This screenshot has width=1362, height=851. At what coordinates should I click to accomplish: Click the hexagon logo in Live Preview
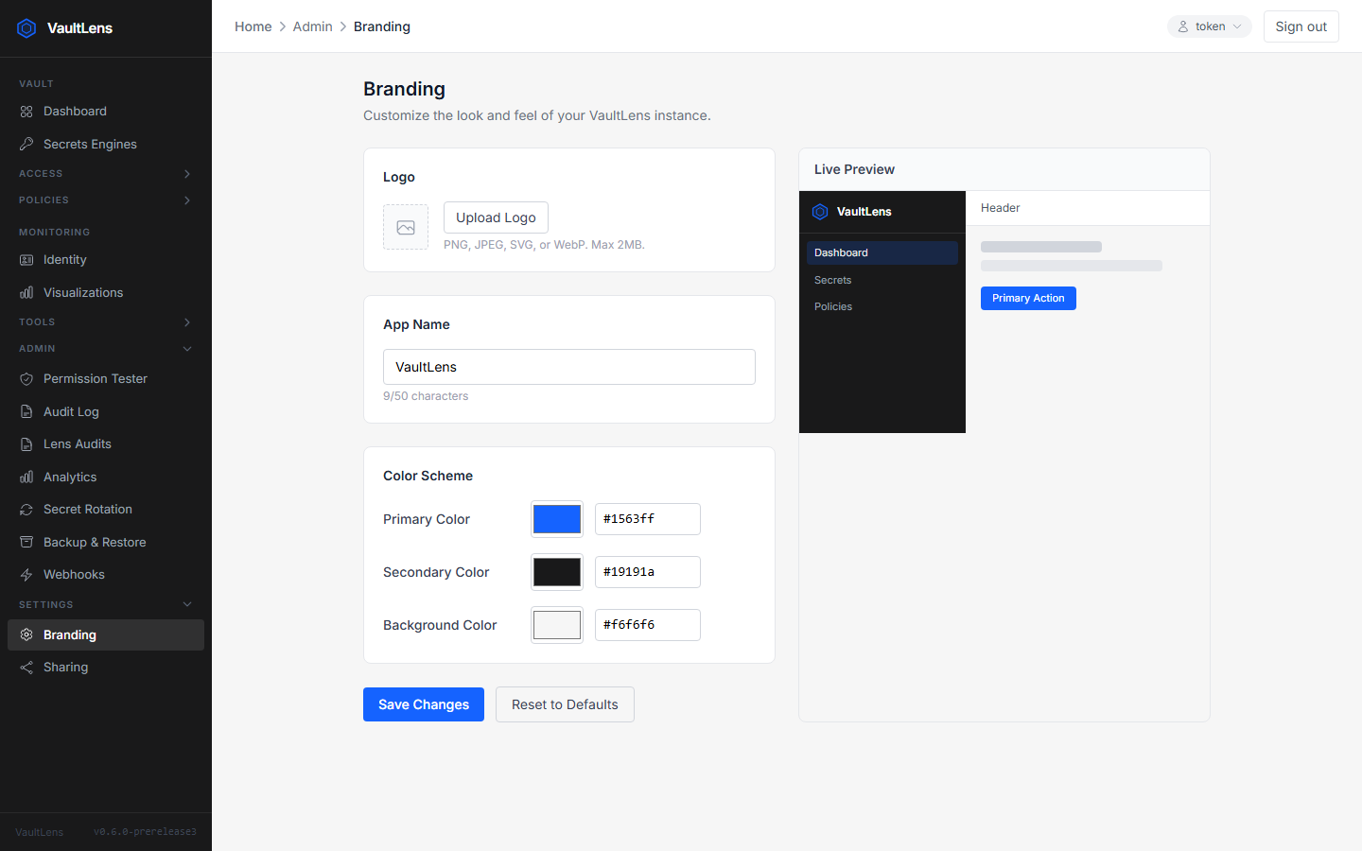820,212
